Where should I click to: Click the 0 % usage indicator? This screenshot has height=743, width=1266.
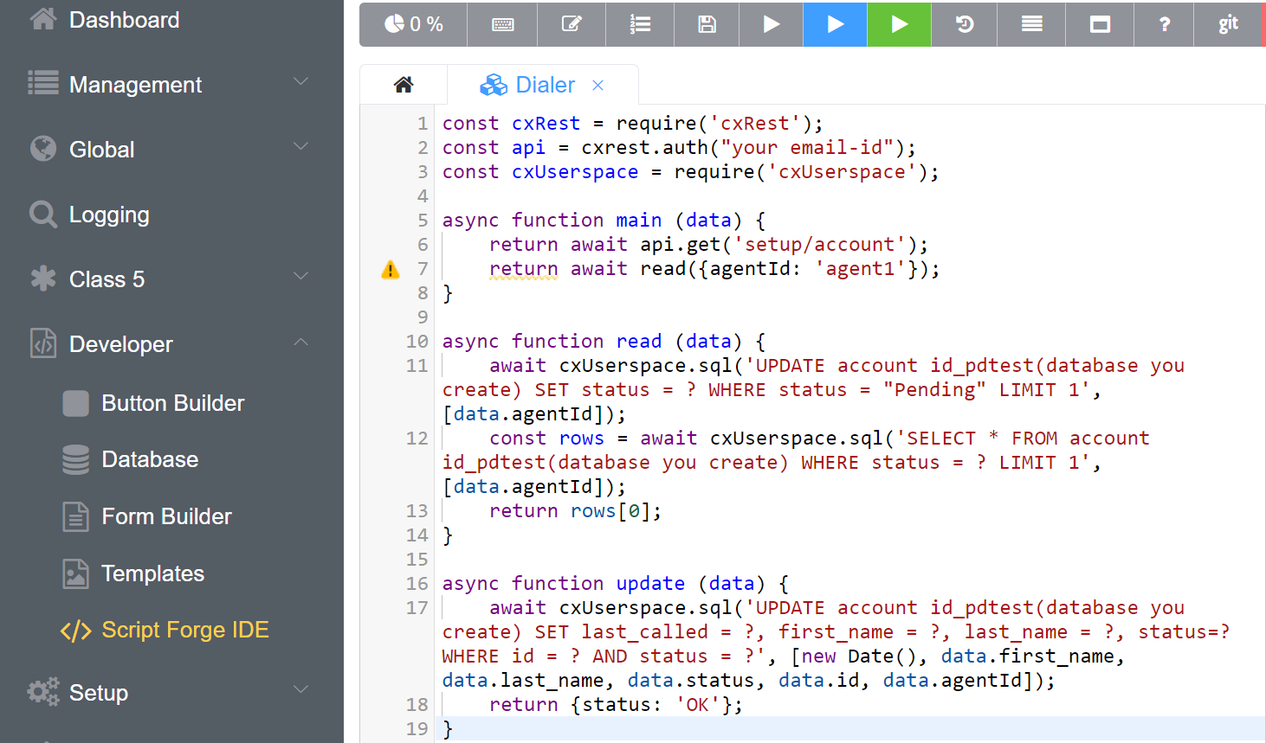[414, 24]
